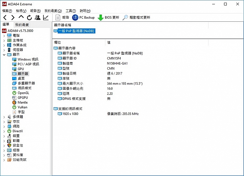Select 多重顯示器 tree item
244x176 pixels.
click(x=26, y=83)
